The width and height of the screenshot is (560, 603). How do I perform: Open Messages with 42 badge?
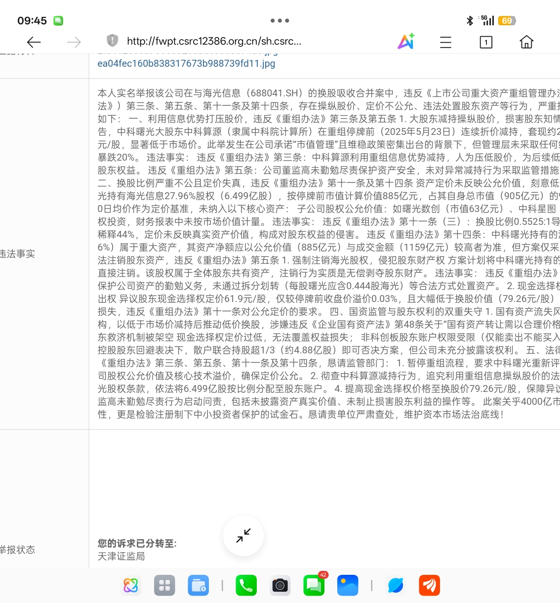click(314, 585)
